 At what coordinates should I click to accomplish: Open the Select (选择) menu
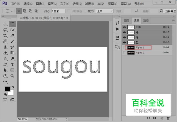point(77,4)
